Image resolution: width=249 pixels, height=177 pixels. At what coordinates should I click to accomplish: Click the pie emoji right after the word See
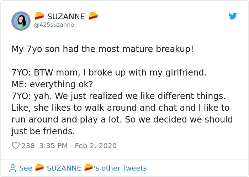tap(39, 168)
